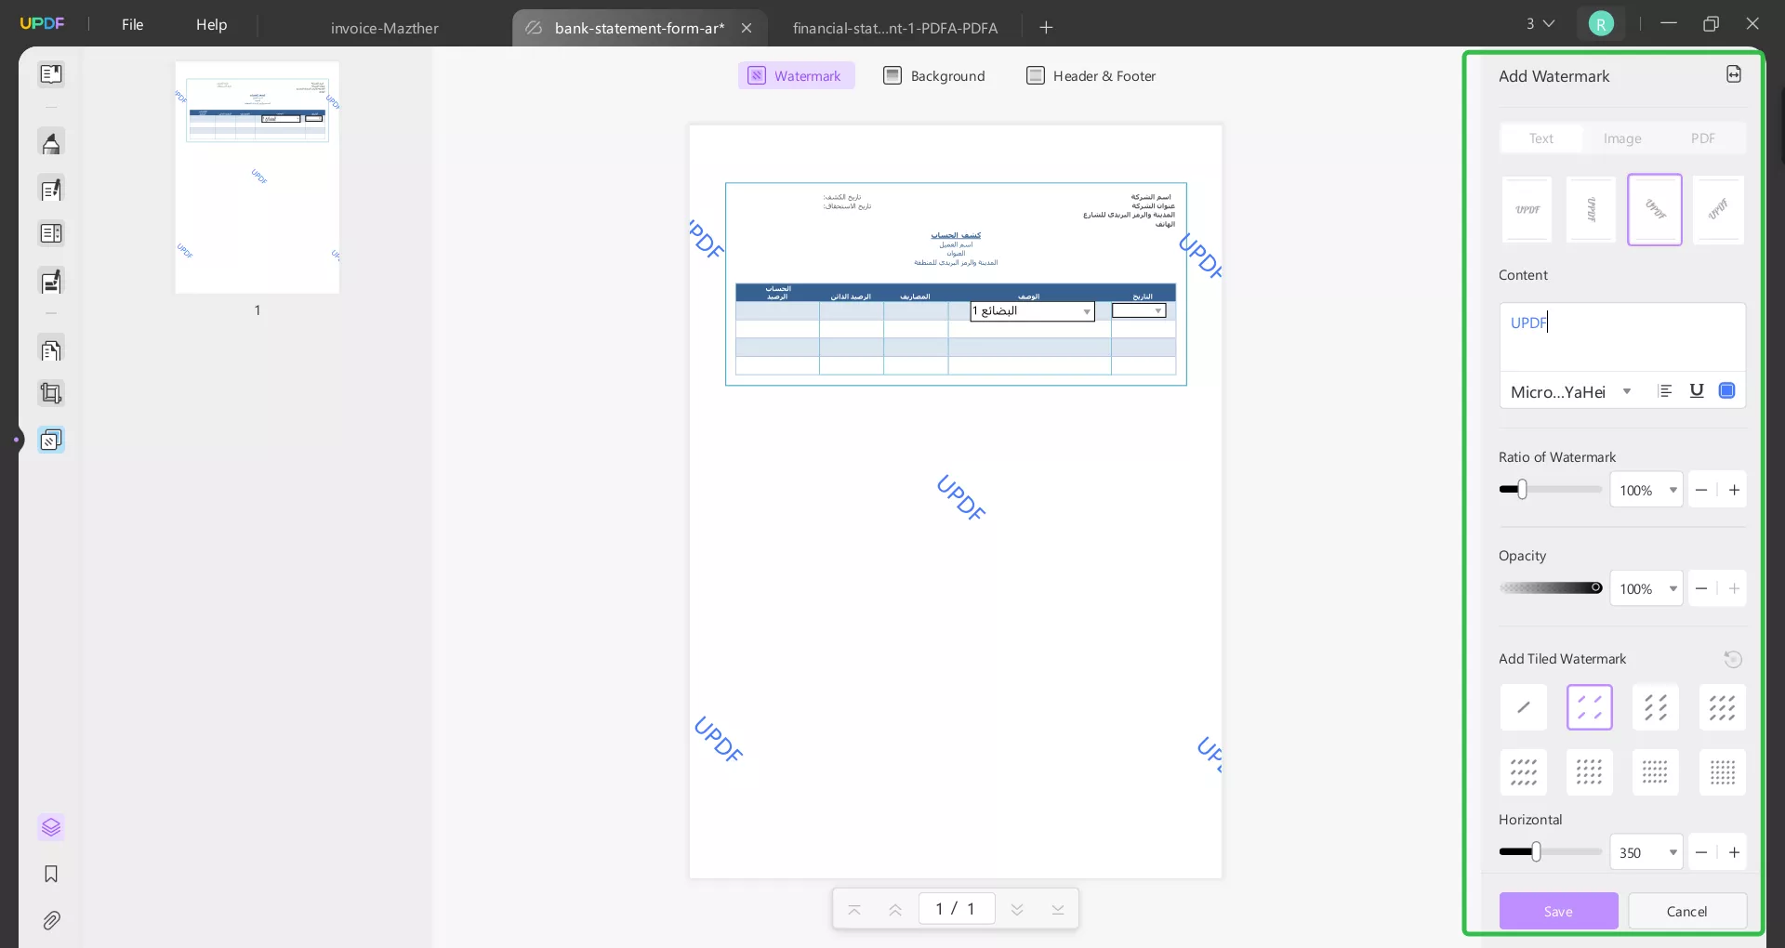
Task: Increase the Ratio of Watermark value
Action: coord(1734,490)
